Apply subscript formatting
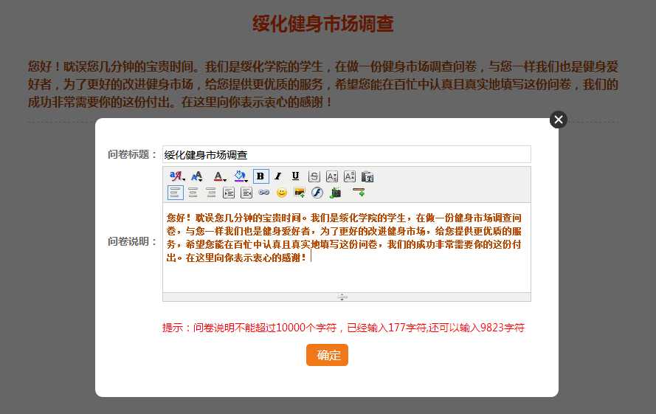The width and height of the screenshot is (656, 414). (332, 176)
